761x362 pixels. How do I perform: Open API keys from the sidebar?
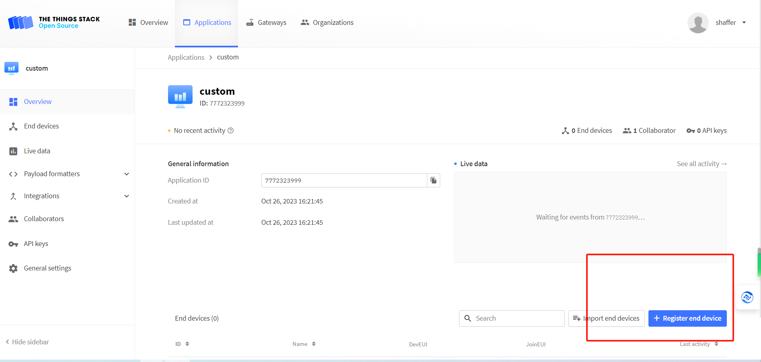pos(36,244)
